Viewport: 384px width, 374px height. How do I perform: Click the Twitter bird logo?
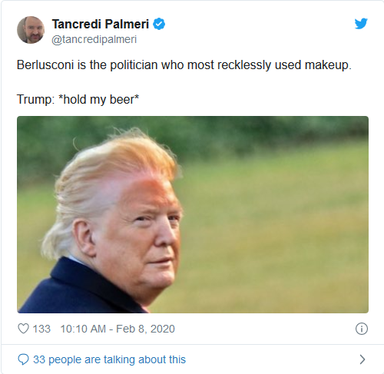pos(361,24)
